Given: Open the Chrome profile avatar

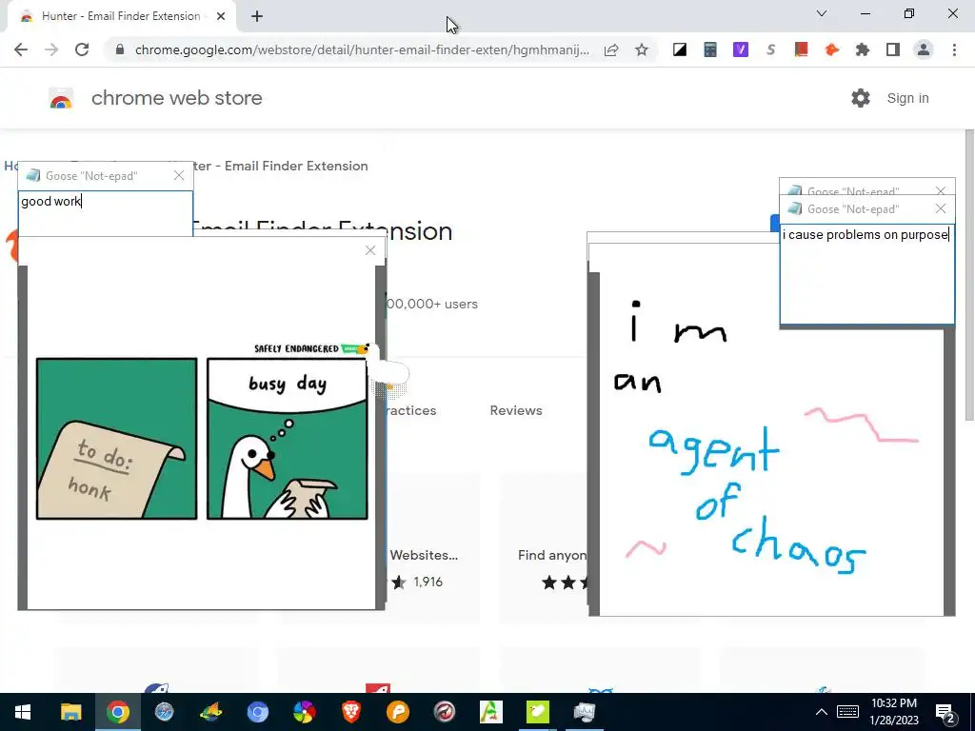Looking at the screenshot, I should point(924,49).
